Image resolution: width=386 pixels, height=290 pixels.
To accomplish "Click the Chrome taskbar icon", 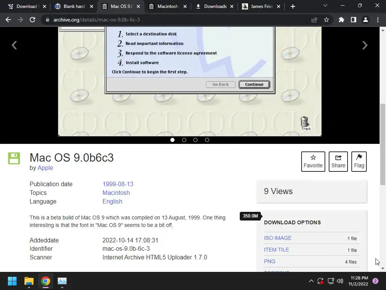I will pos(46,281).
